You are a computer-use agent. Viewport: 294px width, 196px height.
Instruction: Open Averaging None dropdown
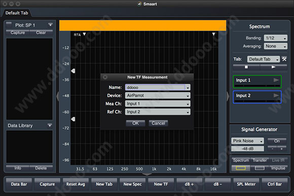point(275,46)
